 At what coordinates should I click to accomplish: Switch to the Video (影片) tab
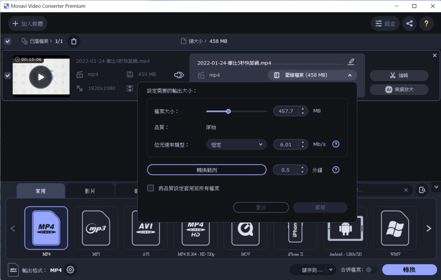click(x=90, y=191)
